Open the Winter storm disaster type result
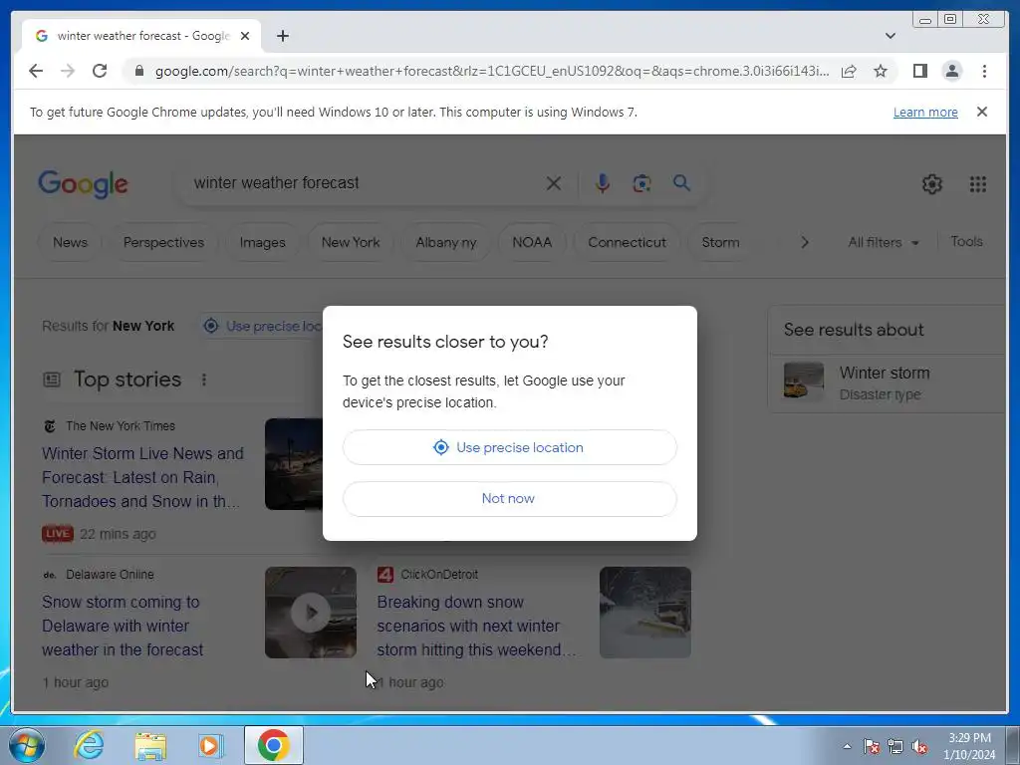Image resolution: width=1020 pixels, height=765 pixels. pyautogui.click(x=885, y=383)
